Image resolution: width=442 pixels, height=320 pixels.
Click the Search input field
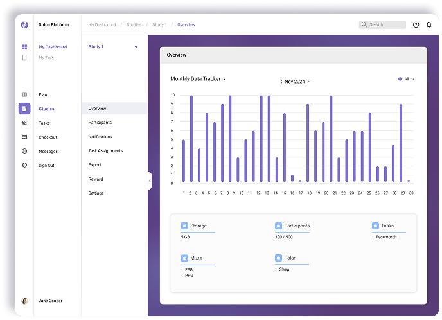point(382,24)
